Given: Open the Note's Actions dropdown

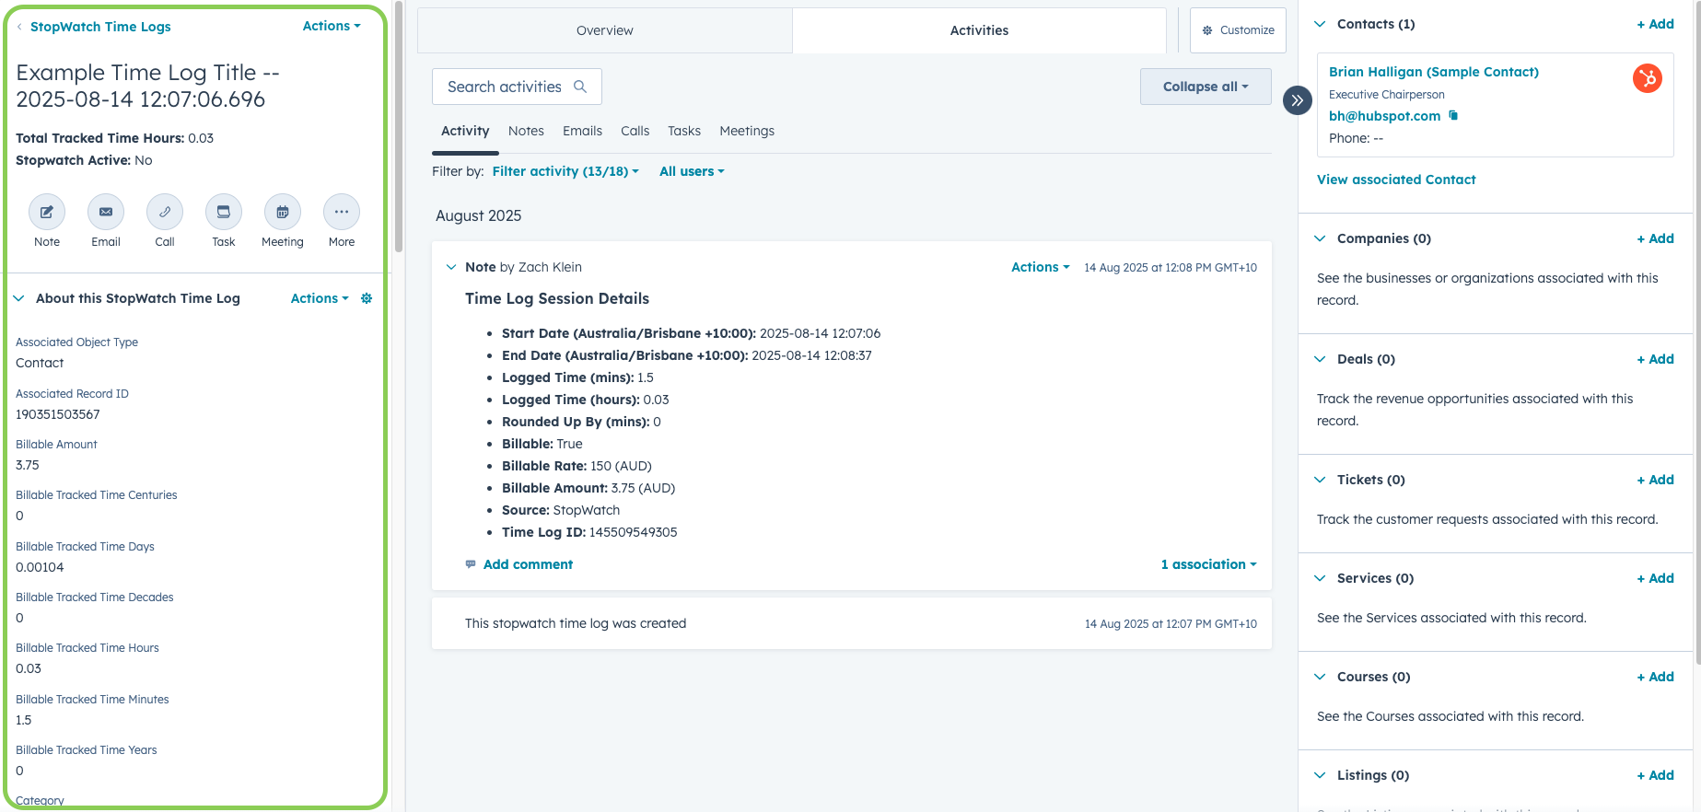Looking at the screenshot, I should pos(1041,267).
